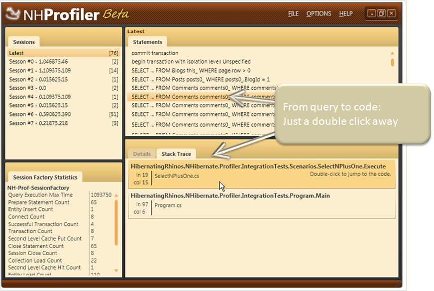434x291 pixels.
Task: Click the highlighted Comments SELECT statement
Action: click(x=201, y=97)
